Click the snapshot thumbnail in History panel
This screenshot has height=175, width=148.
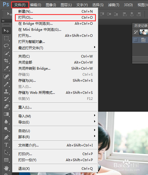coord(144,32)
